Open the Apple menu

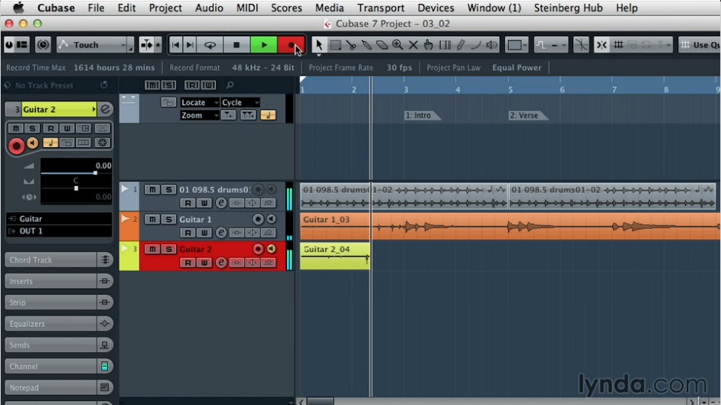click(18, 8)
